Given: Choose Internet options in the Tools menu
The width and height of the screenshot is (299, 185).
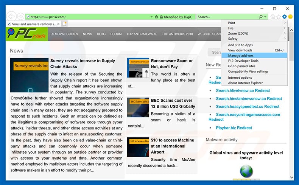Looking at the screenshot, I should coord(240,78).
